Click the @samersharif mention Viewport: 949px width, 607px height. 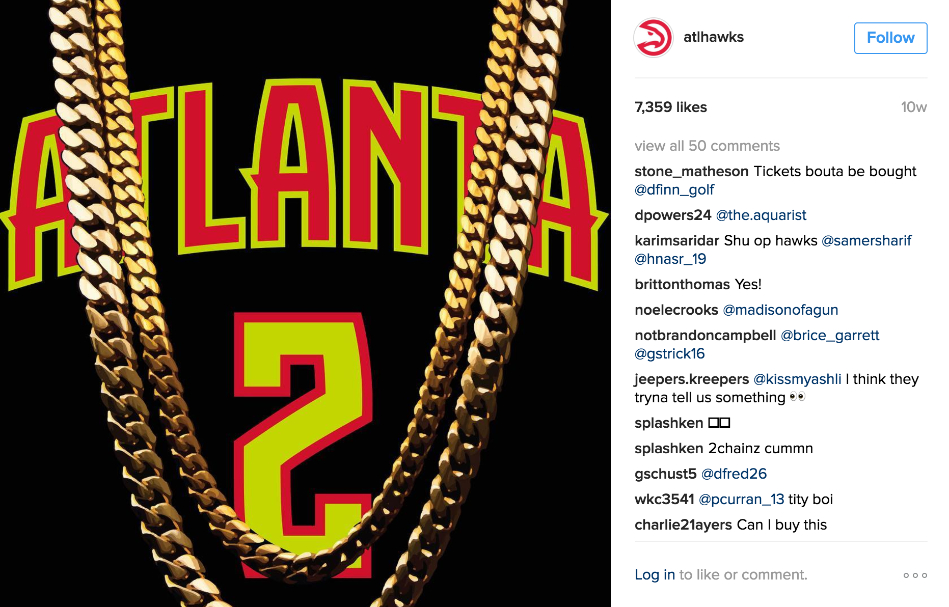pos(866,241)
